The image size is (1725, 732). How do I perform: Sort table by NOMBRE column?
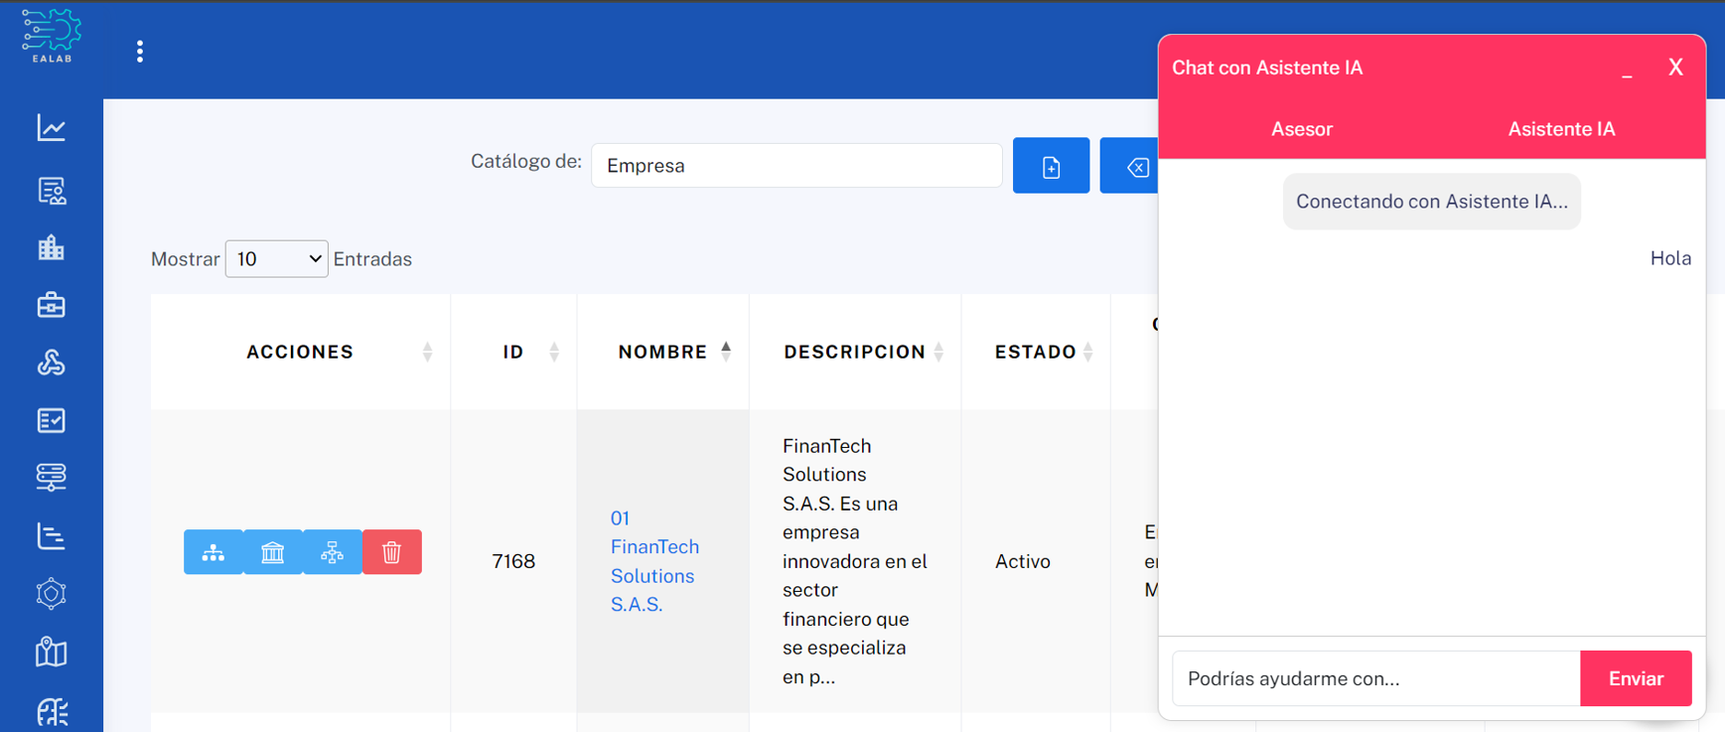[662, 352]
